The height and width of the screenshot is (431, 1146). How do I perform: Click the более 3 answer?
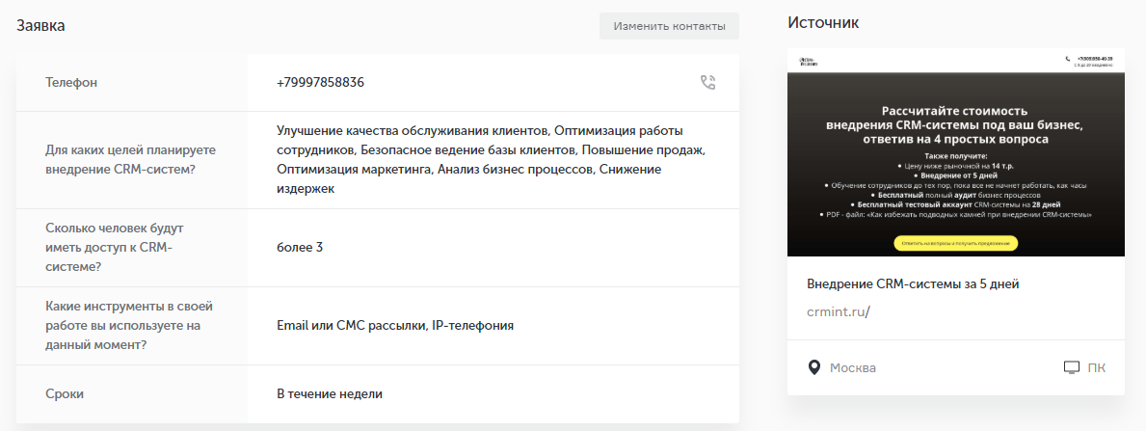[299, 248]
